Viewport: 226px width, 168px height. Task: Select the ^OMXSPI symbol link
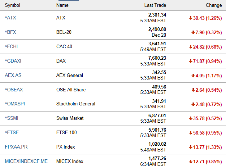tap(15, 104)
